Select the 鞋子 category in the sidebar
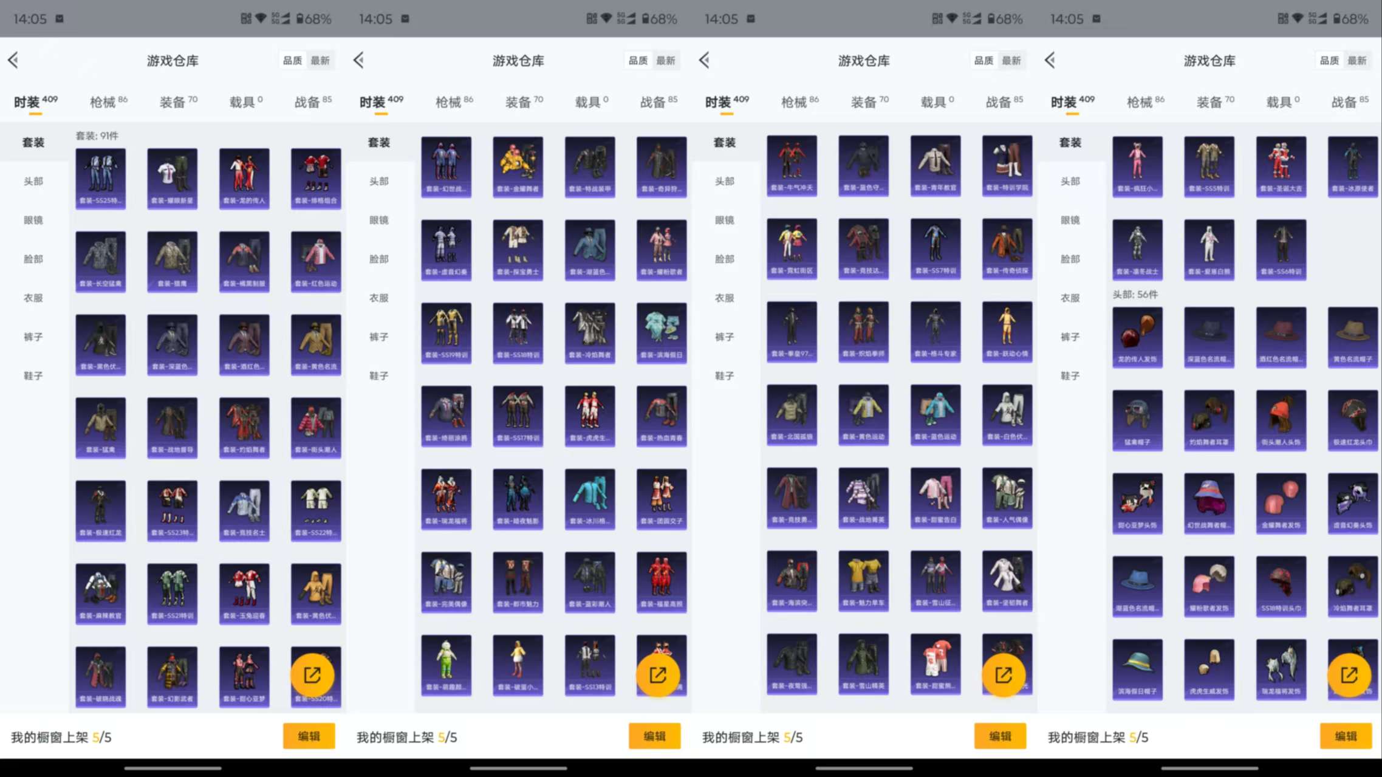 click(33, 375)
